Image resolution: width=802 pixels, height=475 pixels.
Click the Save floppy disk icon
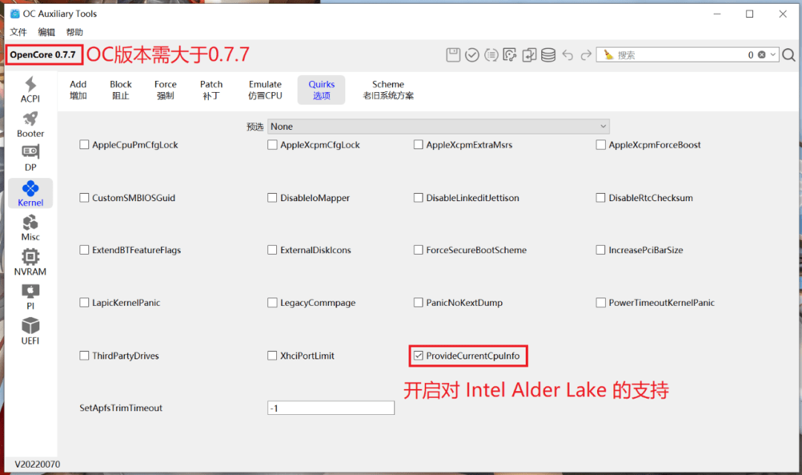pyautogui.click(x=453, y=55)
